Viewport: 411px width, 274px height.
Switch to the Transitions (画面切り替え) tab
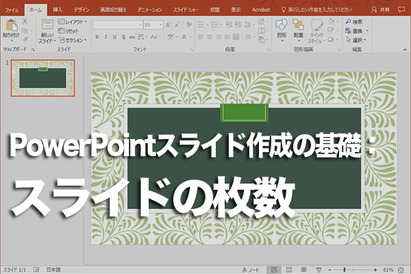113,10
